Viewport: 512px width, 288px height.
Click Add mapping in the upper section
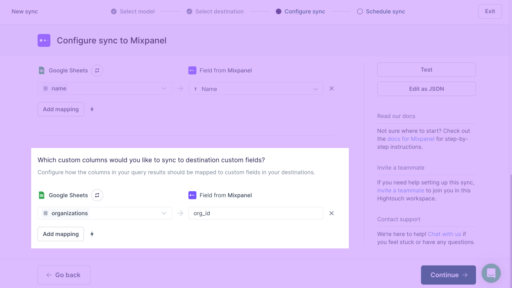tap(61, 109)
